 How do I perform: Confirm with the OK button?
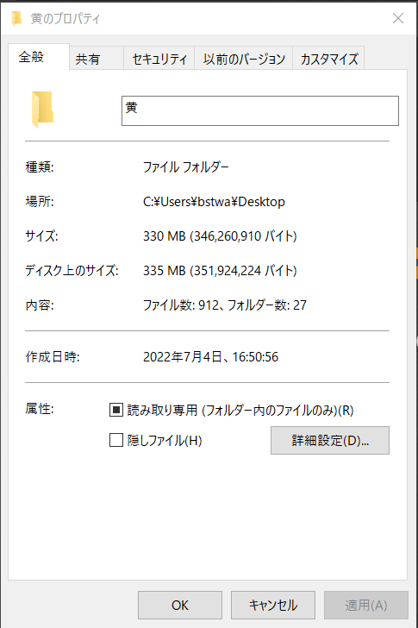(180, 605)
